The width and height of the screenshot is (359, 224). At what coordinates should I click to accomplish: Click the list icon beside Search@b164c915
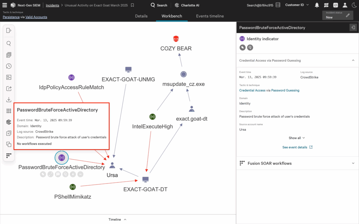(278, 5)
